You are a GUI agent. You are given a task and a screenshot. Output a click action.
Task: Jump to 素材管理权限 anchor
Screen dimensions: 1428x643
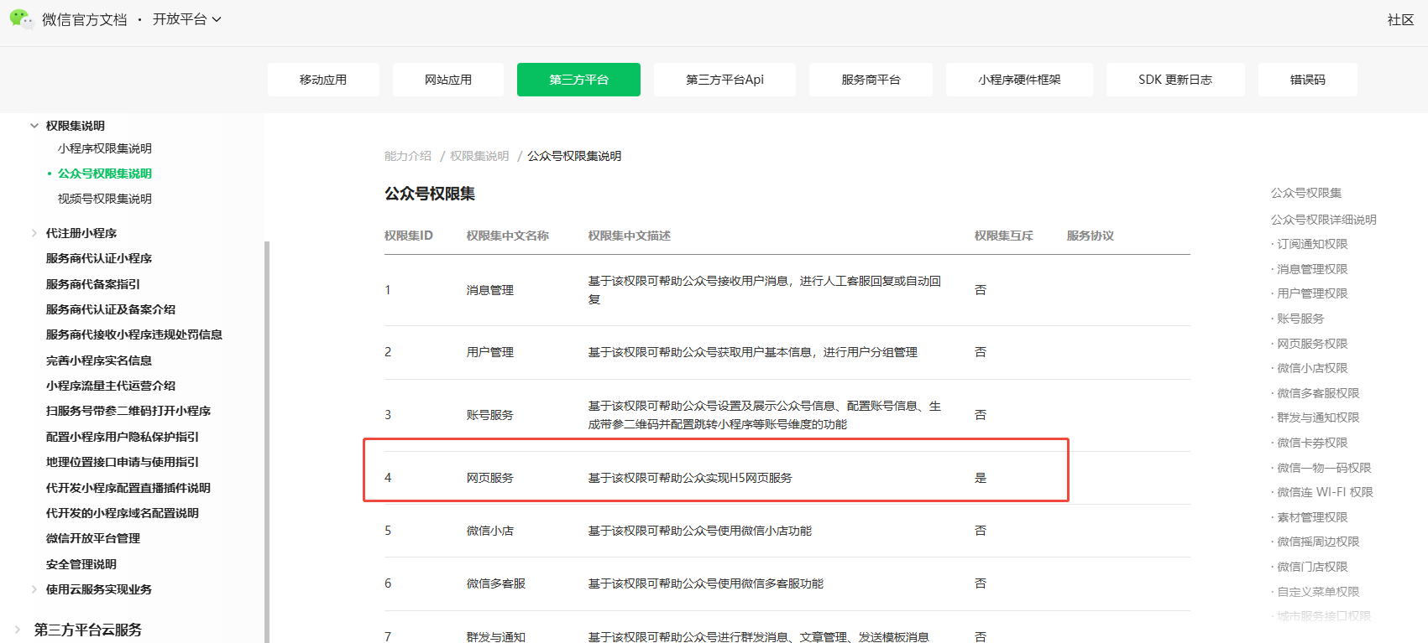coord(1312,517)
